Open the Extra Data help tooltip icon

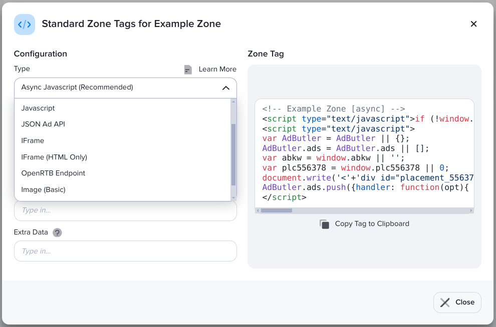(x=57, y=232)
